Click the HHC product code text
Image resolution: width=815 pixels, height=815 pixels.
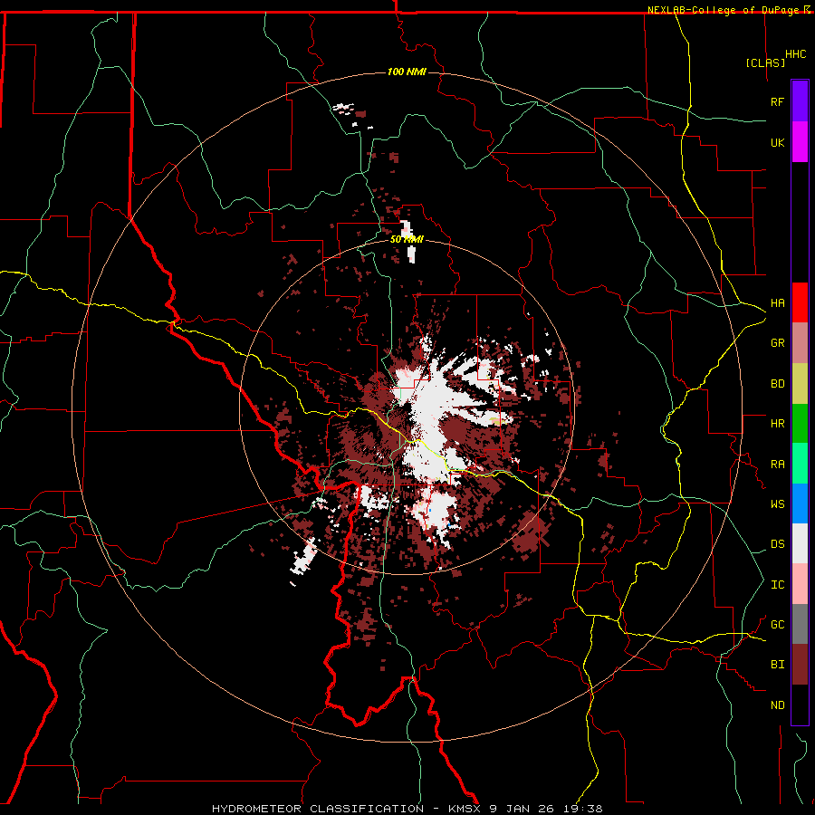[795, 54]
